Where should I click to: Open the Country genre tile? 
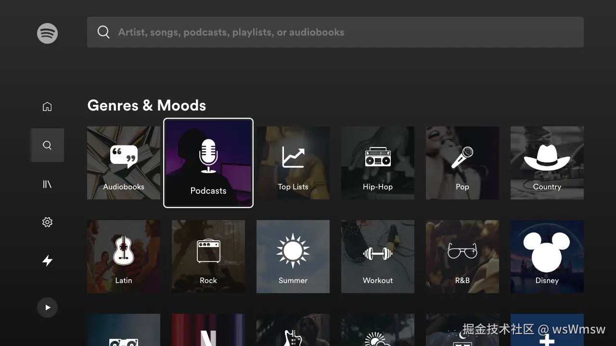point(547,163)
